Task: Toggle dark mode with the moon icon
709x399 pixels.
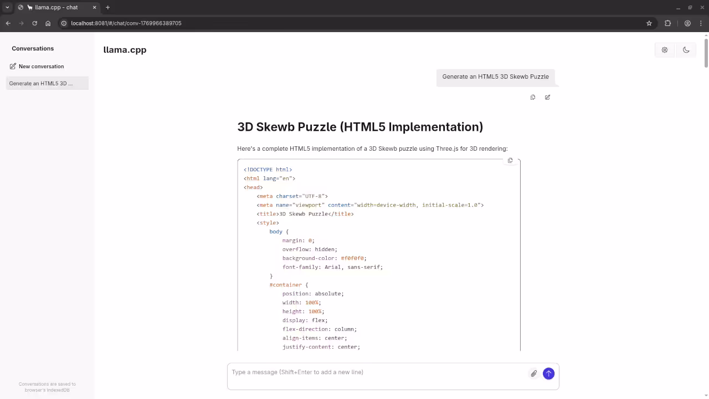Action: (686, 50)
